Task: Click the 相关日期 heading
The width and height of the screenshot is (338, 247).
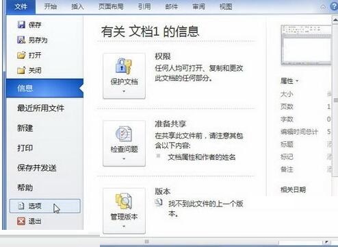Action: coord(293,189)
